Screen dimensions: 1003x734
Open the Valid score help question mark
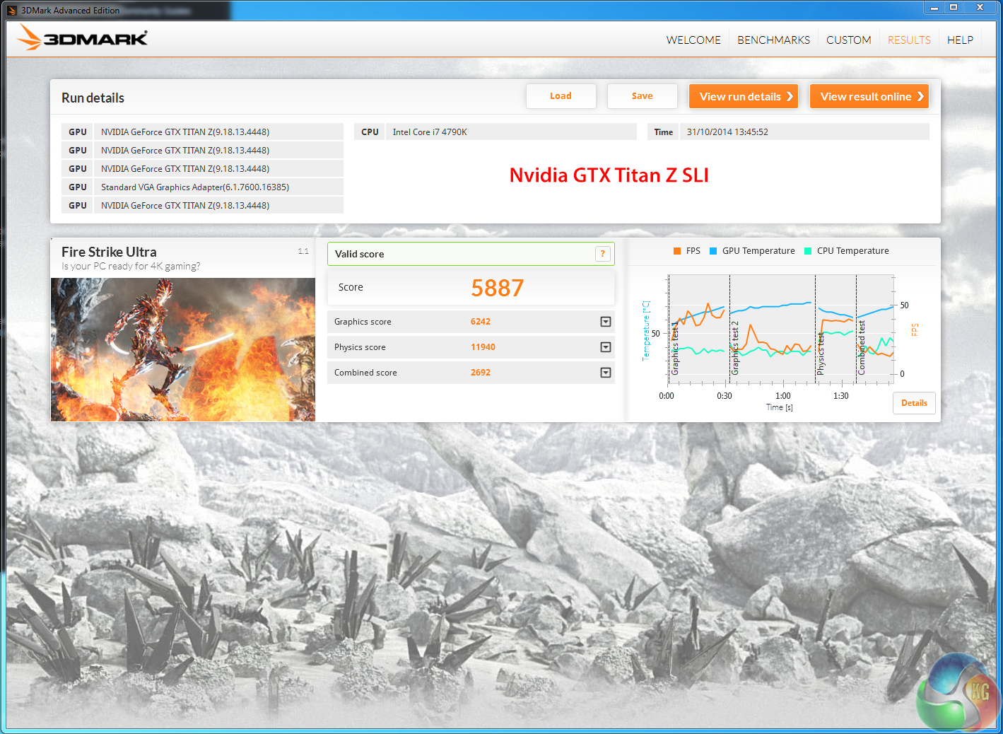coord(603,254)
